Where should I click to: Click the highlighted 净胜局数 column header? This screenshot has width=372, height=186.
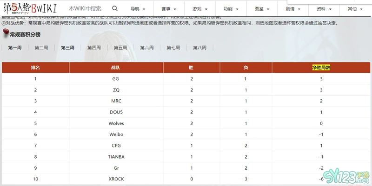point(321,67)
